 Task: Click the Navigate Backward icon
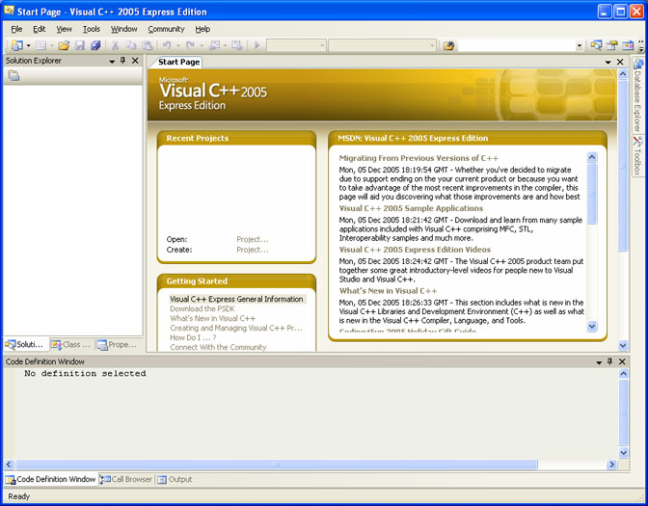click(x=214, y=45)
